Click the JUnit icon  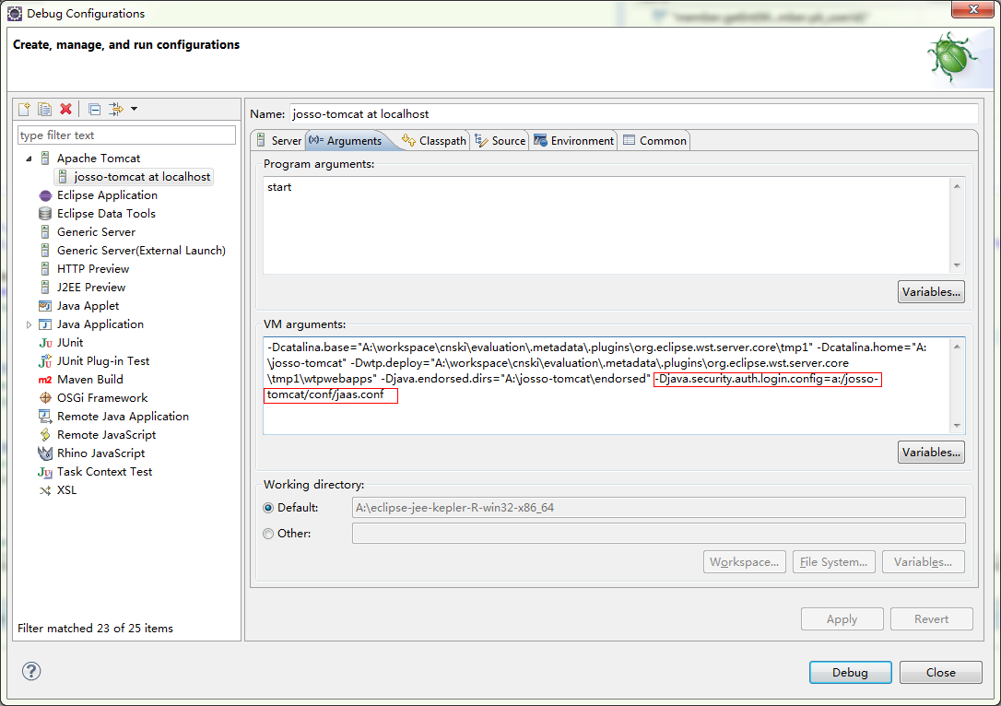45,344
